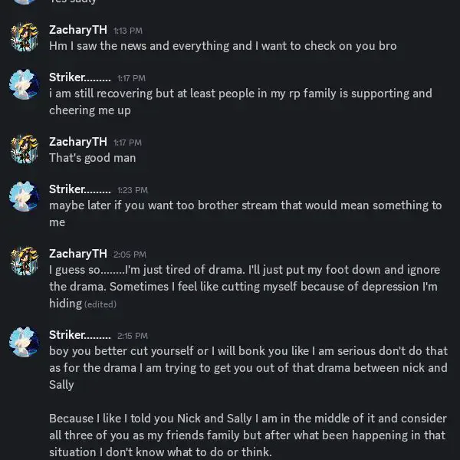
Task: Open Striker's avatar next to the 1:17 PM message
Action: pos(25,85)
